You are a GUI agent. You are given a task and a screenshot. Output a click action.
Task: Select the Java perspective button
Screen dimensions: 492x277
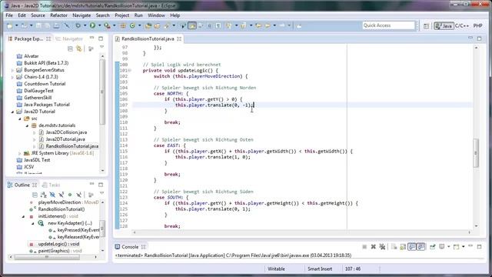[x=444, y=25]
